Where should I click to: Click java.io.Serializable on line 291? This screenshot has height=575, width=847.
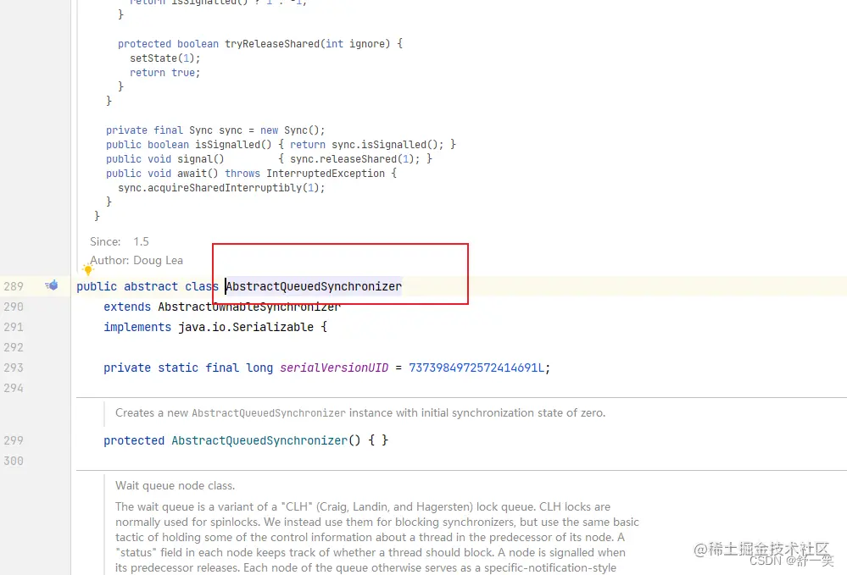pos(246,328)
